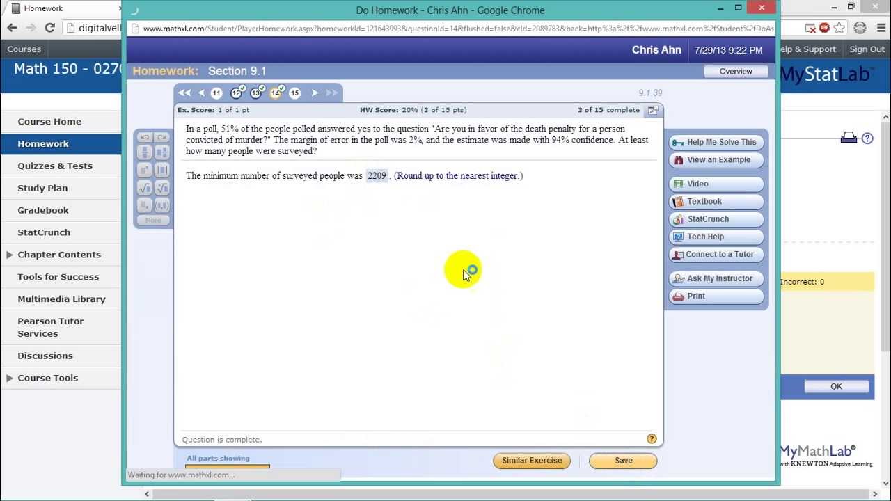Screen dimensions: 891x501
Task: Switch to the Homework browser tab
Action: pos(63,8)
